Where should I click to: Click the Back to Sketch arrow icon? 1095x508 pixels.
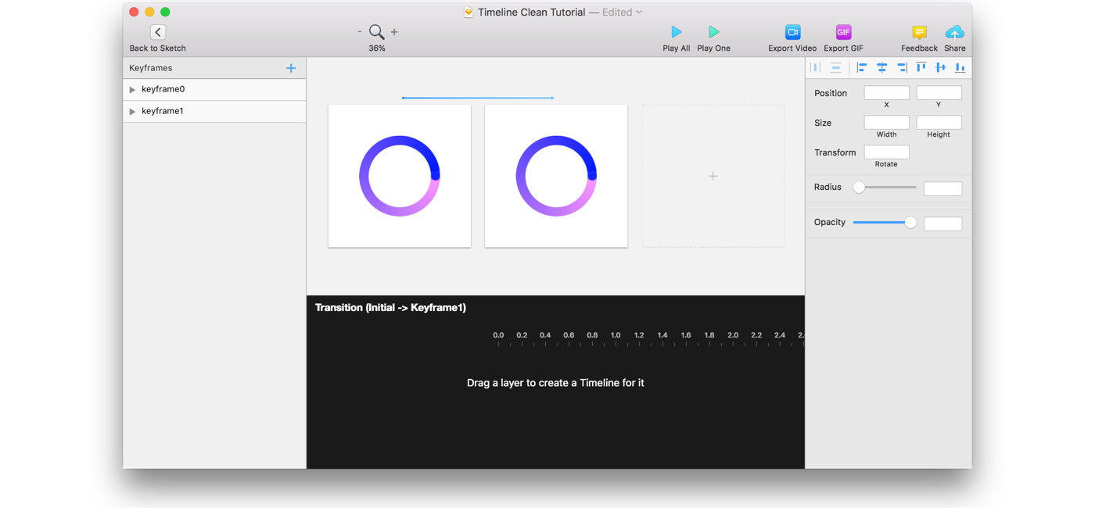point(158,32)
